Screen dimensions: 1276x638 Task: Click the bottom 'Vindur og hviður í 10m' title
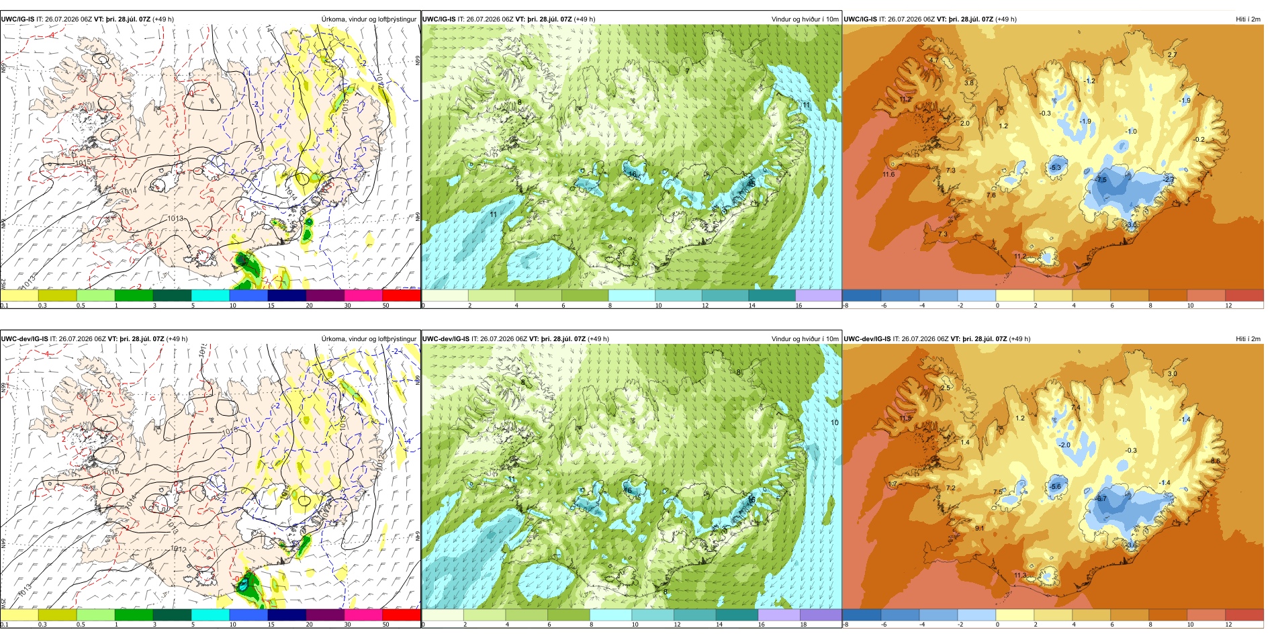pyautogui.click(x=805, y=339)
